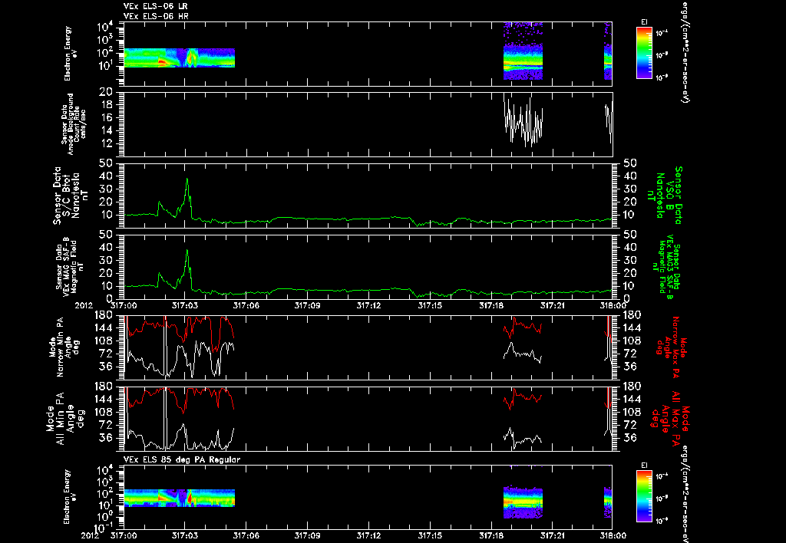Click the "Electron Energy eV" label of the bottom panel
This screenshot has height=543, width=786.
point(68,497)
